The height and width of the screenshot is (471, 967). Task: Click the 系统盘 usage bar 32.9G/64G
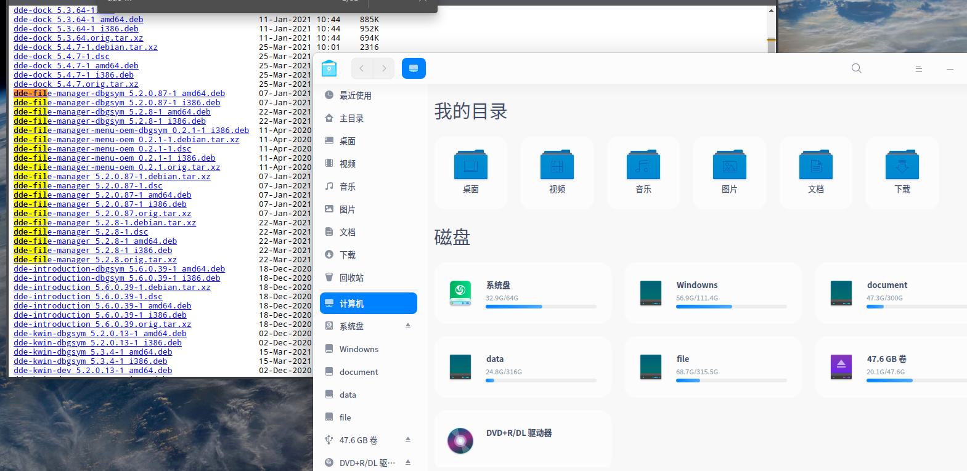(x=541, y=307)
